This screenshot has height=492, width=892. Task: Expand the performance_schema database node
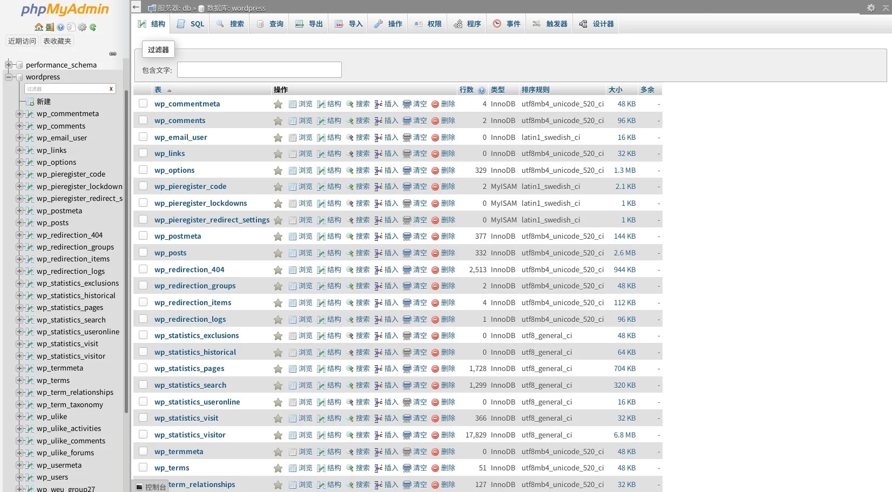coord(9,65)
